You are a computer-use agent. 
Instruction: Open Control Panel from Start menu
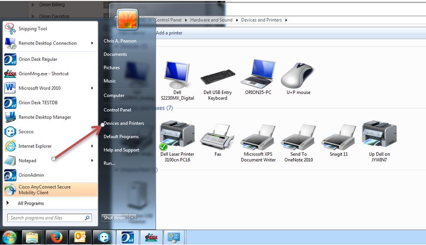(117, 110)
